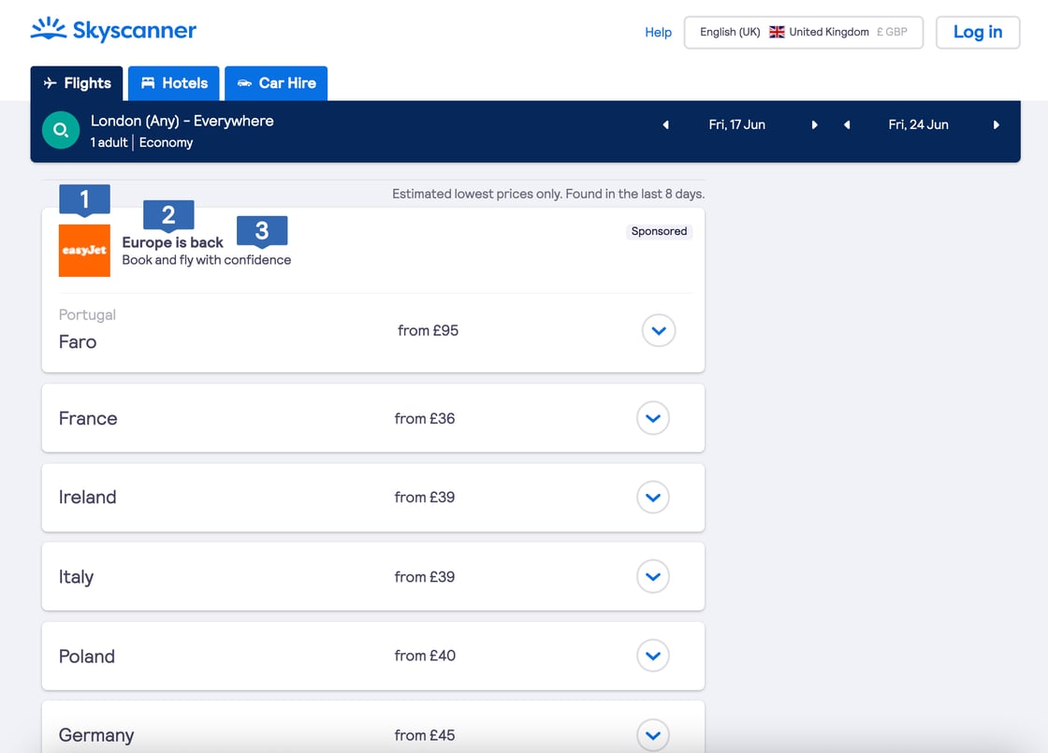Click the Ireland country name
Viewport: 1048px width, 753px height.
[88, 497]
